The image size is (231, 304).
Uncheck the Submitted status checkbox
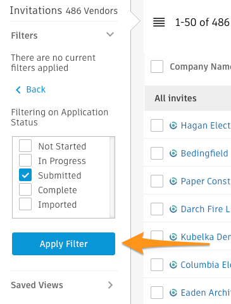point(25,175)
